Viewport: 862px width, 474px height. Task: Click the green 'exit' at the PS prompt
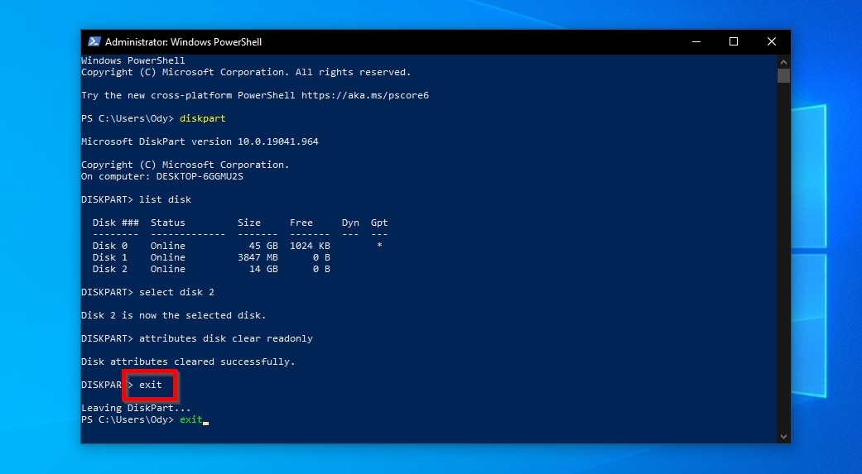point(191,419)
